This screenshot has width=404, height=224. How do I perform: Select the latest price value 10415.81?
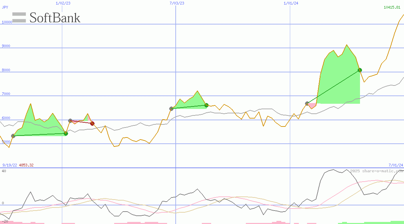(392, 8)
